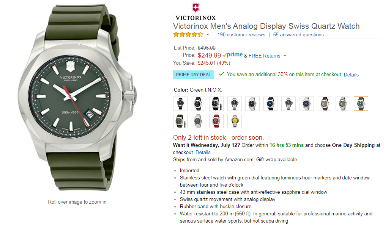This screenshot has height=229, width=391.
Task: Select the brown leather strap watch swatch
Action: click(325, 104)
